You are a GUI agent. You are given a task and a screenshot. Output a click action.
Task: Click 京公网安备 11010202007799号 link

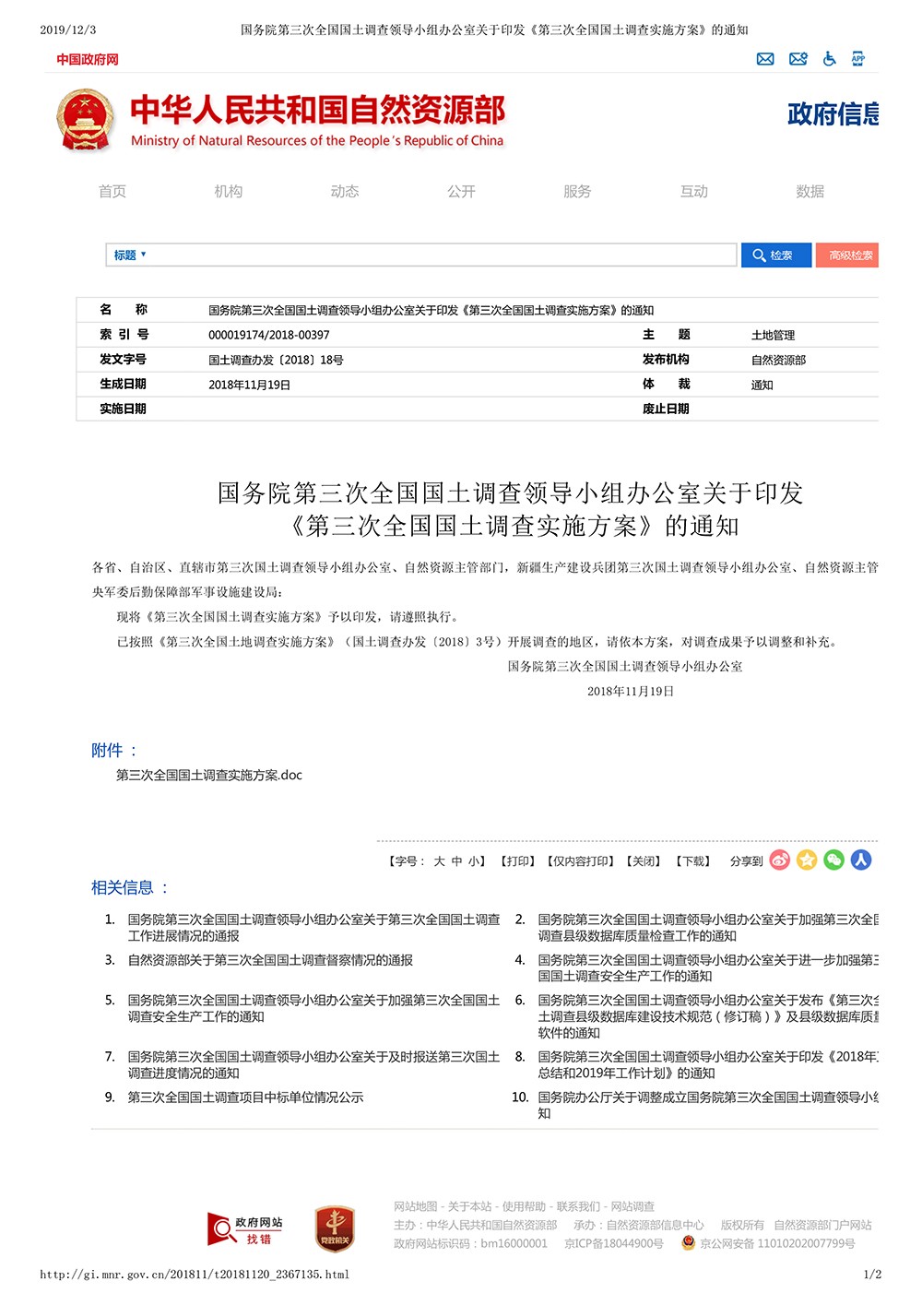pyautogui.click(x=777, y=1243)
